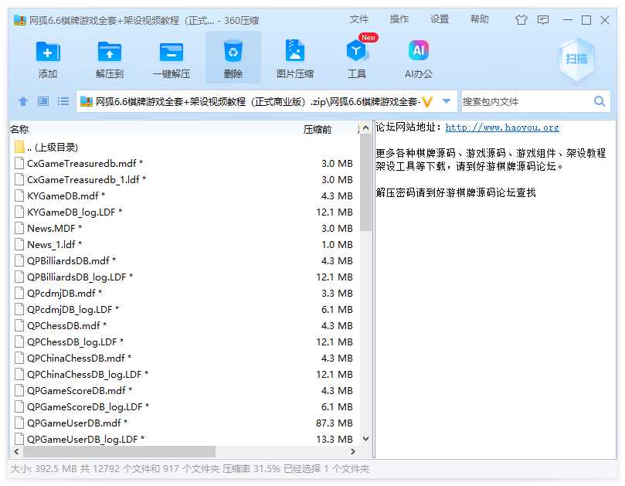This screenshot has width=625, height=486.
Task: Click the 解压密码请到好游棋牌源码论坛查找 comment line
Action: point(456,192)
